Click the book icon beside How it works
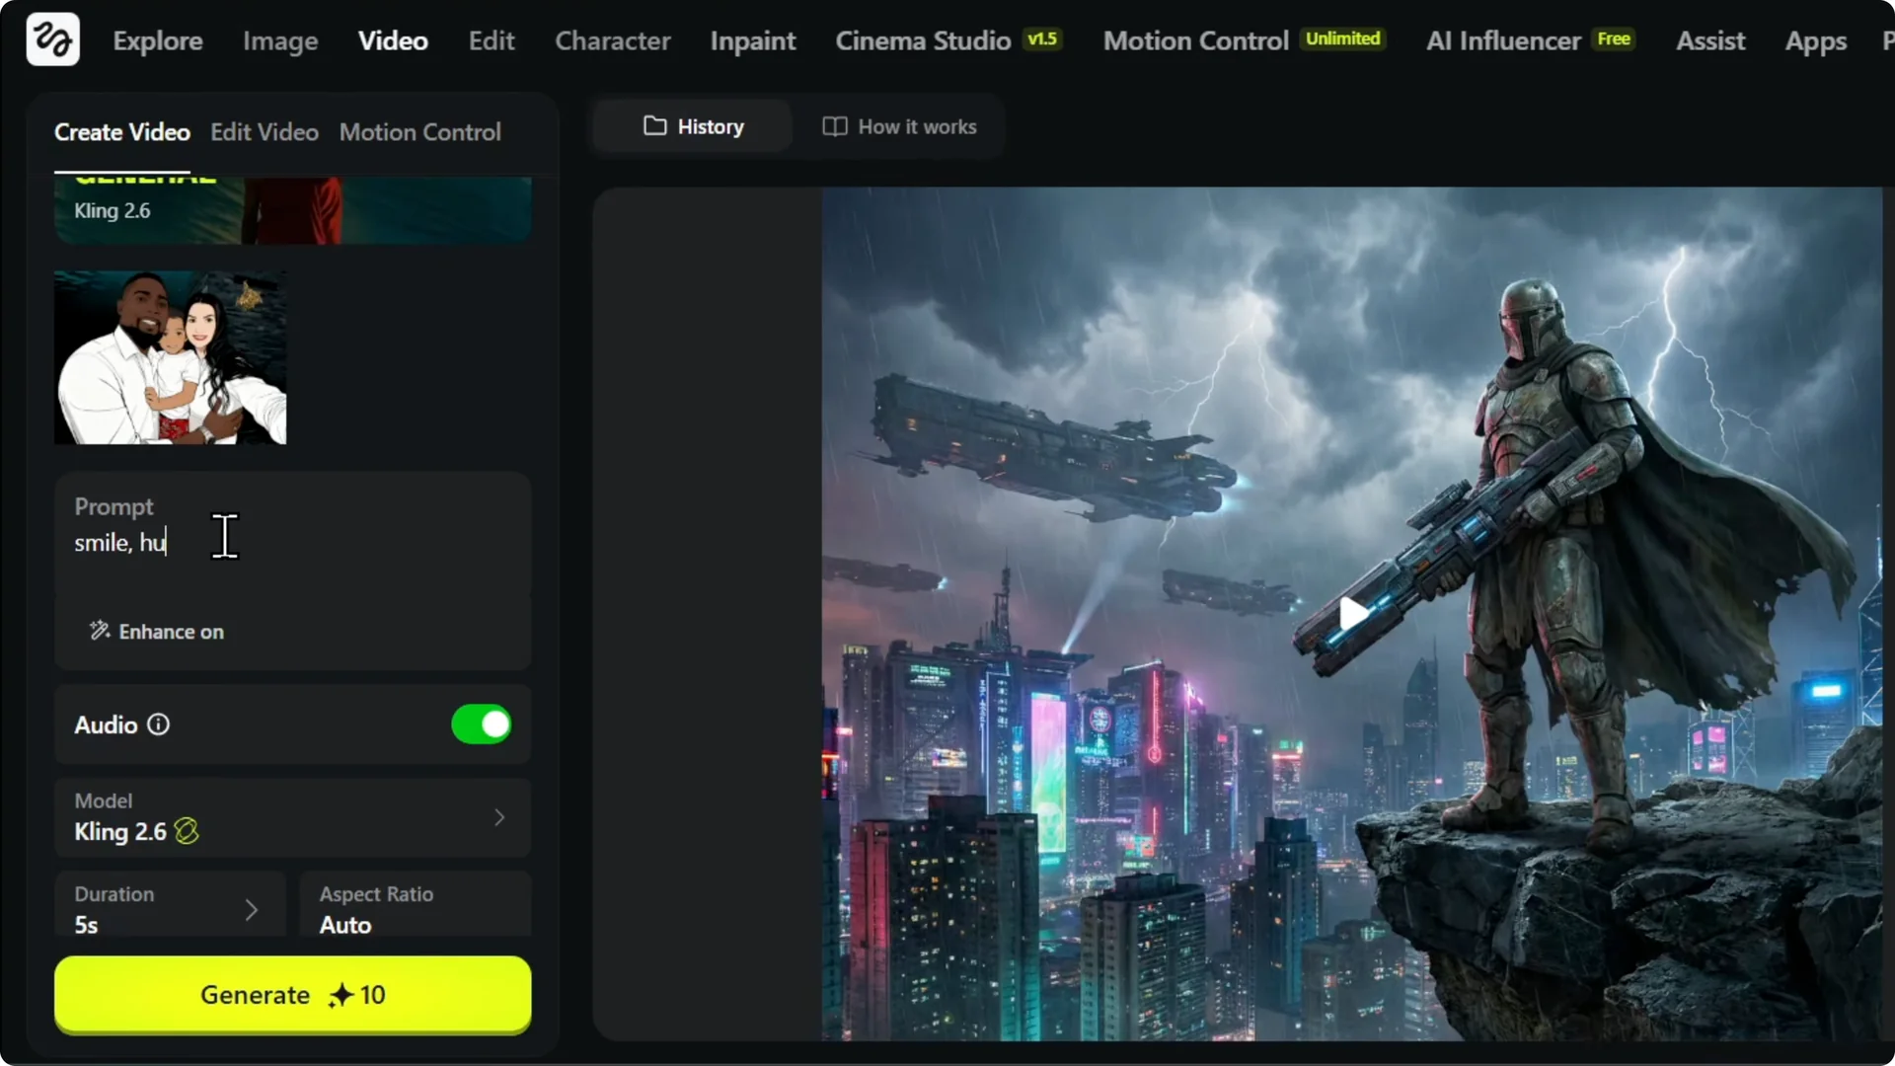Viewport: 1895px width, 1066px height. click(x=834, y=126)
